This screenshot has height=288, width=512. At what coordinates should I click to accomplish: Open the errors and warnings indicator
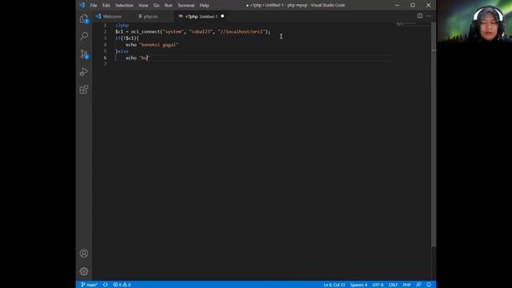(x=122, y=285)
